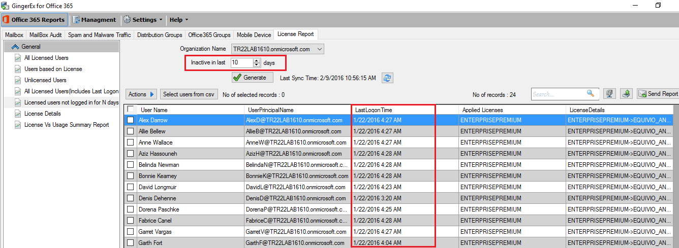
Task: Open the Managment section in the toolbar
Action: tap(94, 20)
